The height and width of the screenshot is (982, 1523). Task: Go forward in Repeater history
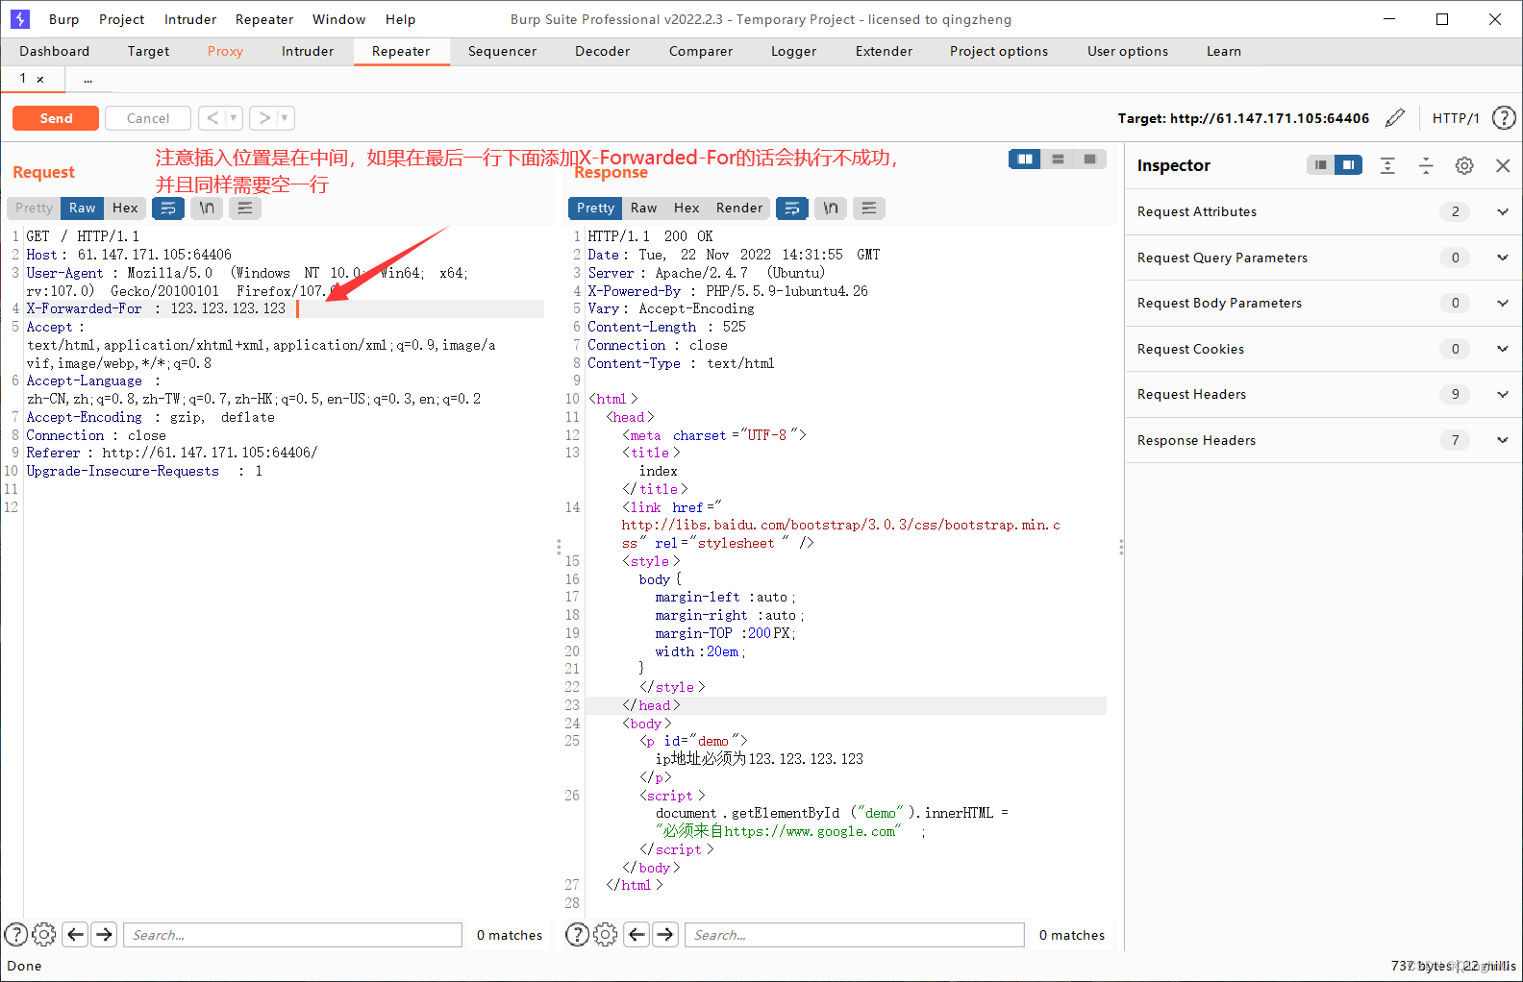[x=264, y=118]
